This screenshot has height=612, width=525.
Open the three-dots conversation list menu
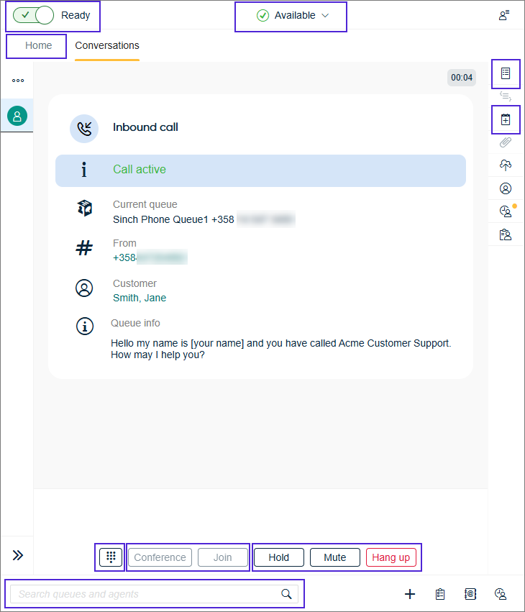click(x=18, y=81)
